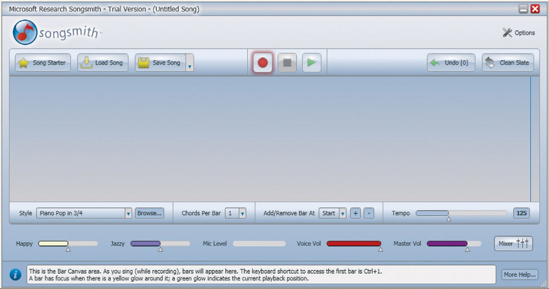Image resolution: width=549 pixels, height=289 pixels.
Task: Undo the last action
Action: 451,63
